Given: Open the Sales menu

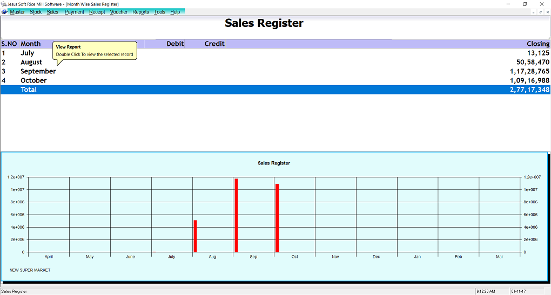Looking at the screenshot, I should [52, 12].
